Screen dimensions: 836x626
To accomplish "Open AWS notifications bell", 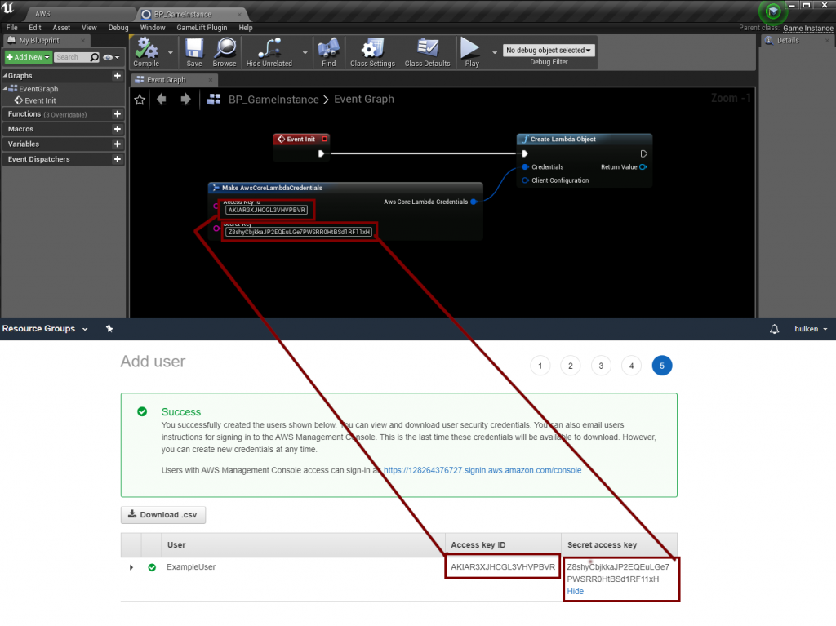I will click(x=774, y=329).
